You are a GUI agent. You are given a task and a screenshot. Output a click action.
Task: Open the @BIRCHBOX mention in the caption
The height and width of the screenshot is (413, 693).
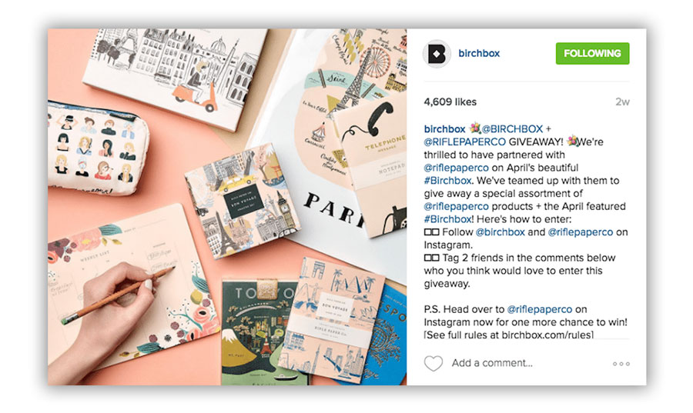point(512,129)
